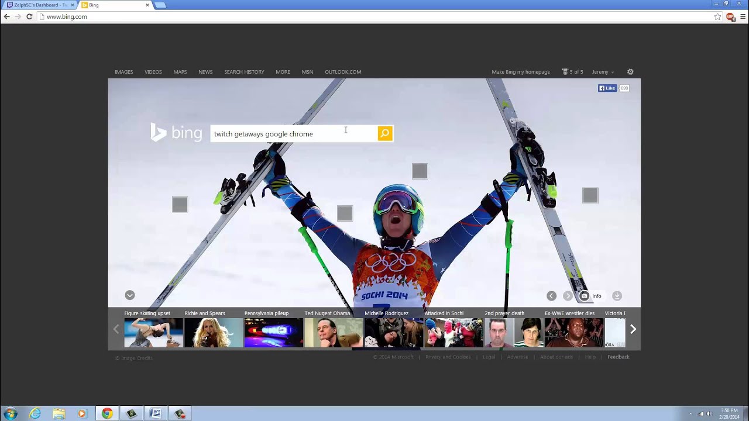
Task: Click the Bing logo
Action: pos(176,133)
